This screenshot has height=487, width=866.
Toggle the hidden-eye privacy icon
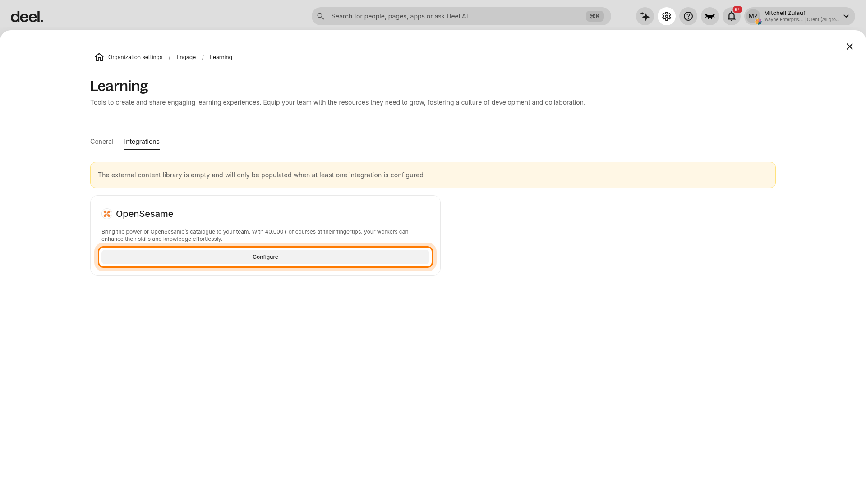[710, 16]
